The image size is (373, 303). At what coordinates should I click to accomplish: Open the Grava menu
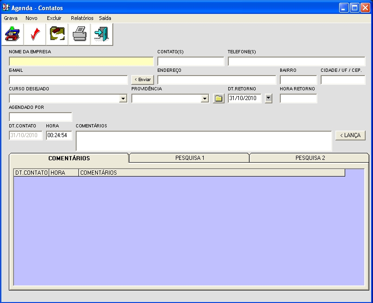11,18
